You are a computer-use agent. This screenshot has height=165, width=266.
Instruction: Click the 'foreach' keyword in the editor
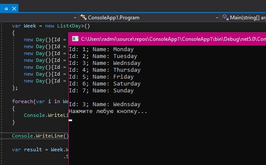click(x=22, y=101)
